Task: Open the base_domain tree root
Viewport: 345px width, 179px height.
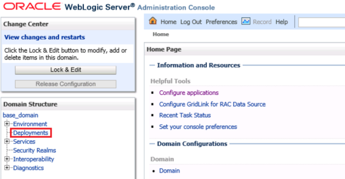Action: [21, 115]
